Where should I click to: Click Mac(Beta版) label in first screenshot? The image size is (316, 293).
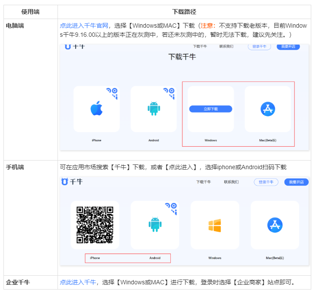[268, 140]
